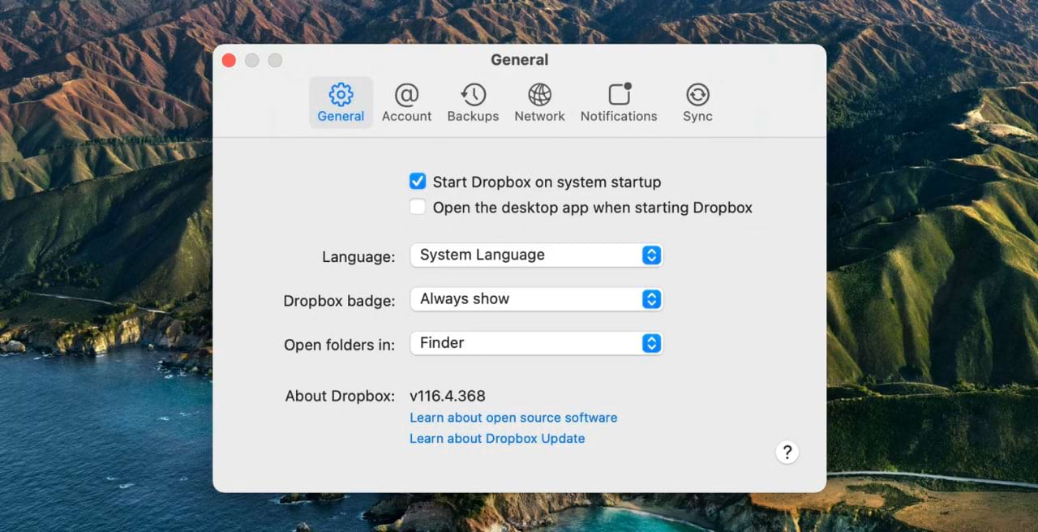Click Learn about open source software link
This screenshot has height=532, width=1038.
point(513,418)
